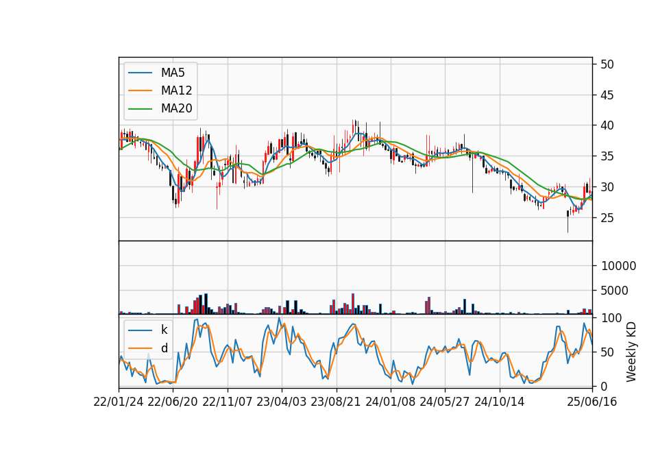This screenshot has width=658, height=473.
Task: Click the 22/11/07 date tick label
Action: (227, 402)
